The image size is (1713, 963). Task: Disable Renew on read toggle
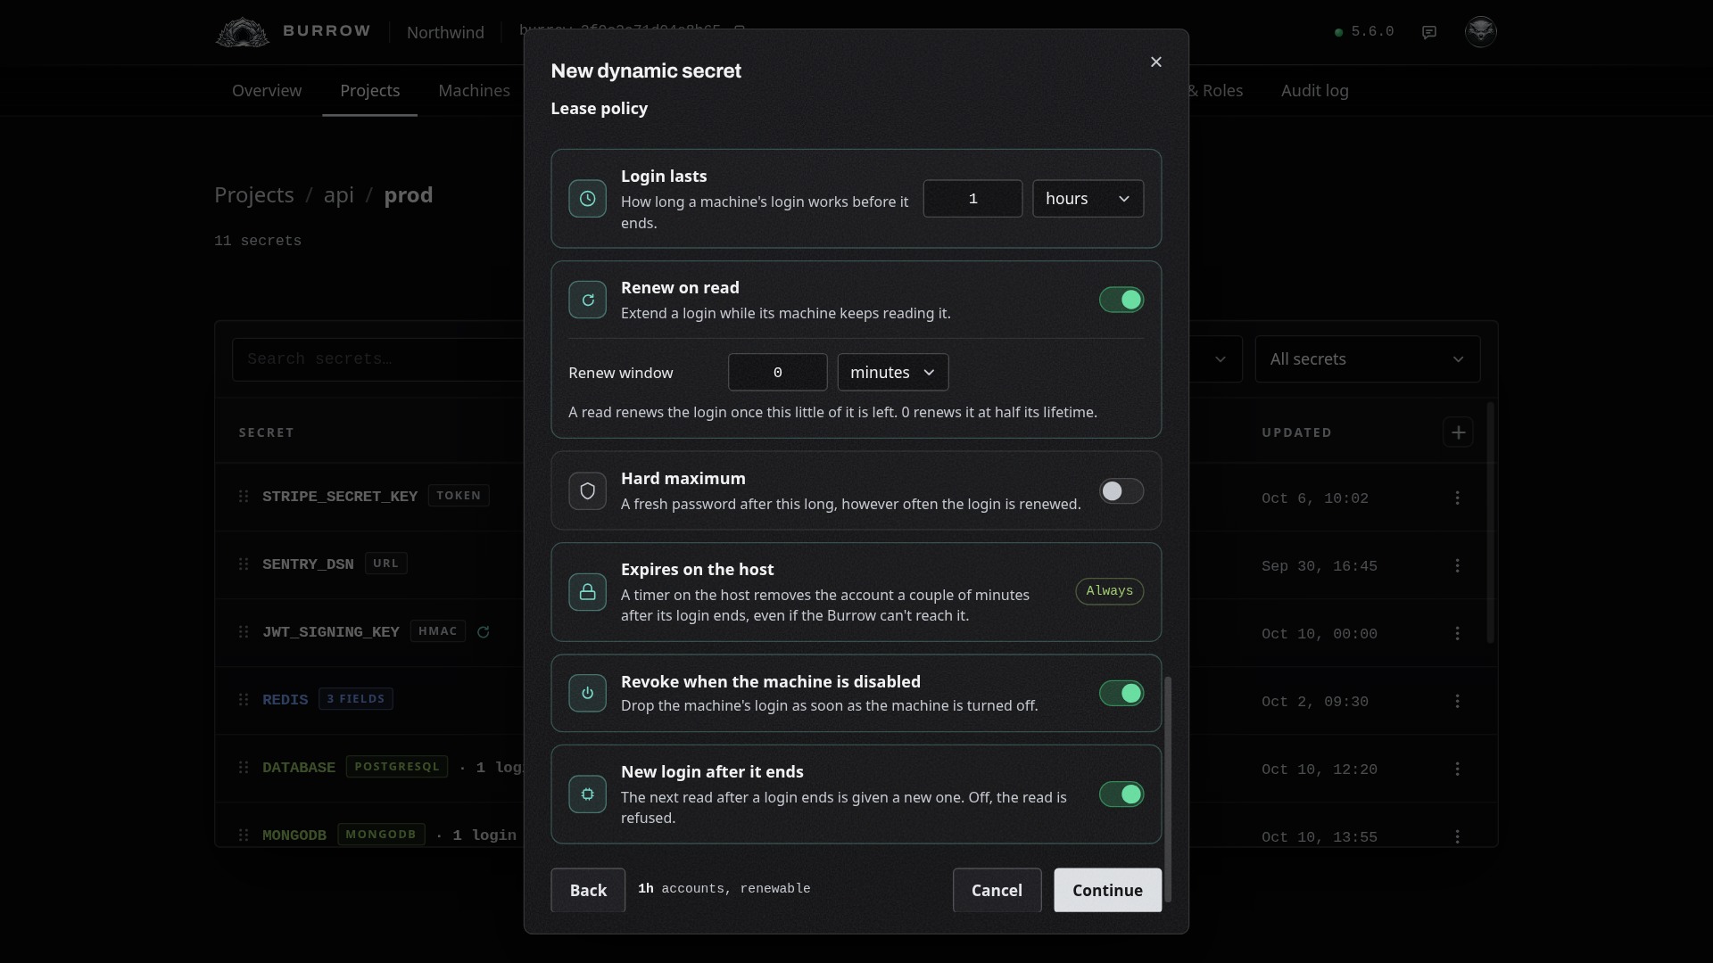coord(1121,300)
